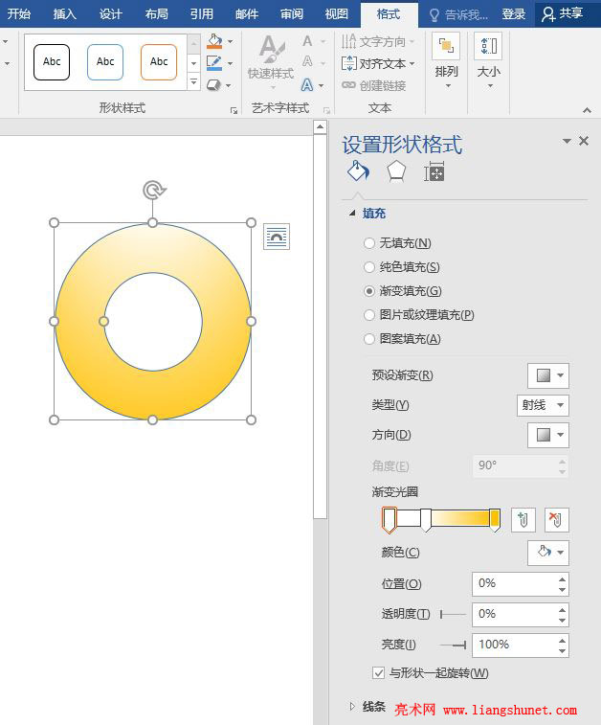Open the Arrange (排列) button
The height and width of the screenshot is (725, 601).
pos(446,60)
